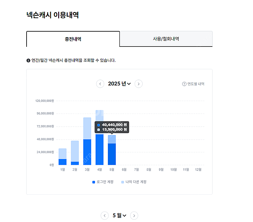Select the 5월 light blue bar segment
The height and width of the screenshot is (222, 253).
coord(112,139)
